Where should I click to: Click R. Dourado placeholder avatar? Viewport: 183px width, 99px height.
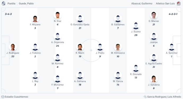click(x=136, y=68)
